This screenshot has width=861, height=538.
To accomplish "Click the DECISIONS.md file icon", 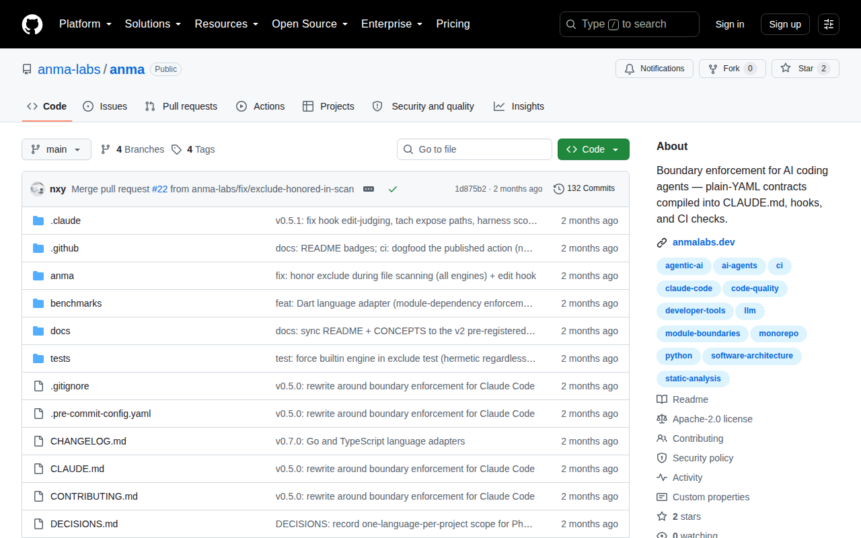I will click(38, 524).
